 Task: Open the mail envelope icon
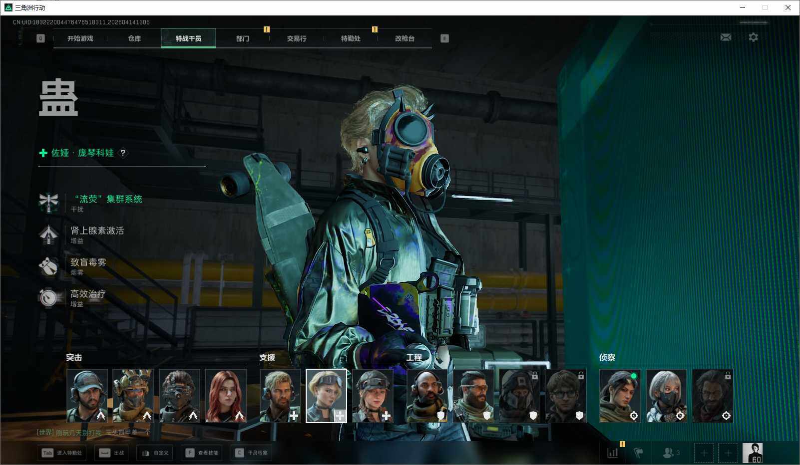tap(726, 37)
